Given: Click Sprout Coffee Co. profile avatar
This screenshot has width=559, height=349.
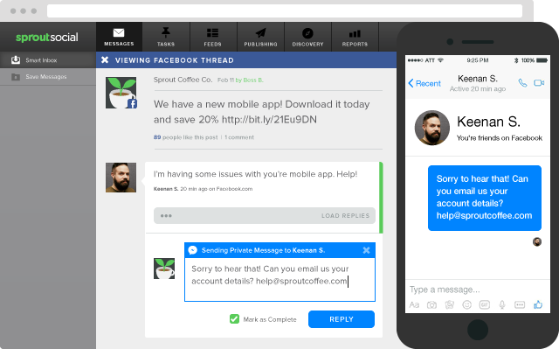Looking at the screenshot, I should pos(121,93).
